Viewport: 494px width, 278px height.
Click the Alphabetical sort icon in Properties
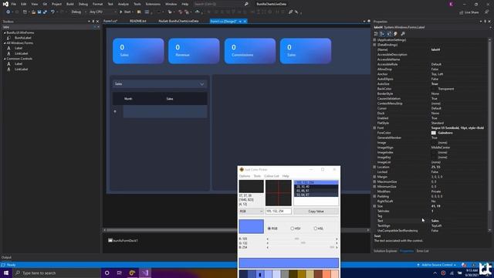[x=382, y=34]
